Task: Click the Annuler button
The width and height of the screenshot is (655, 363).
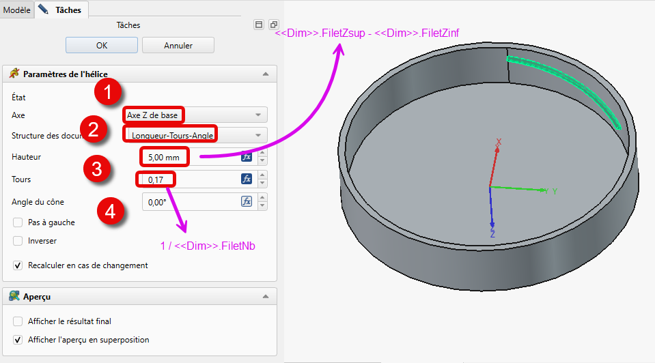Action: [178, 46]
